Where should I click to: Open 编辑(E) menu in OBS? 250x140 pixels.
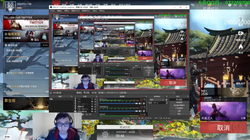[x=59, y=11]
